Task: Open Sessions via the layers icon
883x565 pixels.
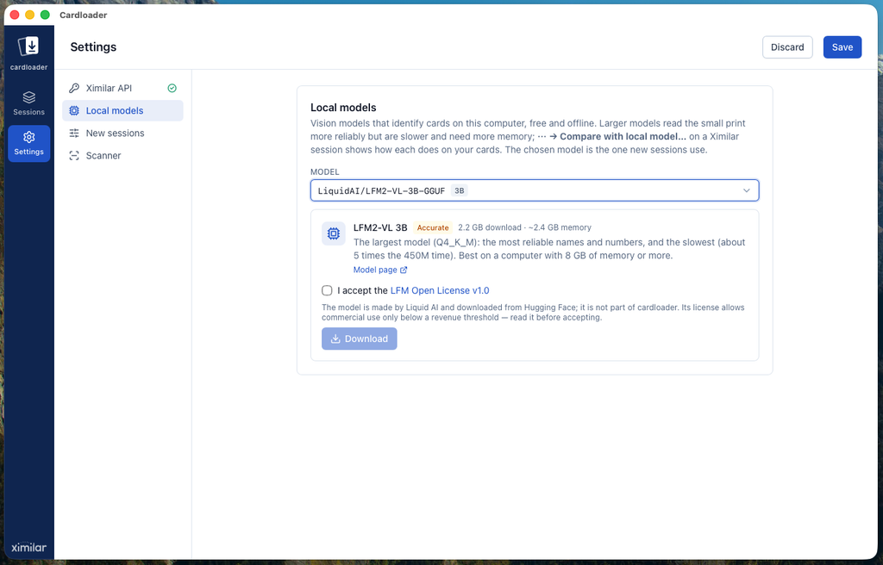Action: (x=28, y=97)
